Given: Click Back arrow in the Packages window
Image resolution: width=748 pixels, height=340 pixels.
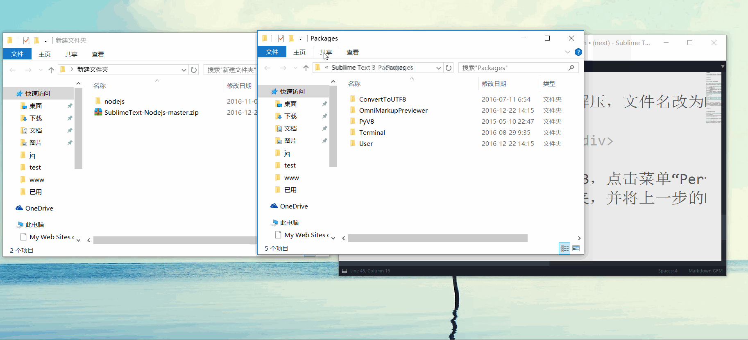Looking at the screenshot, I should click(267, 68).
